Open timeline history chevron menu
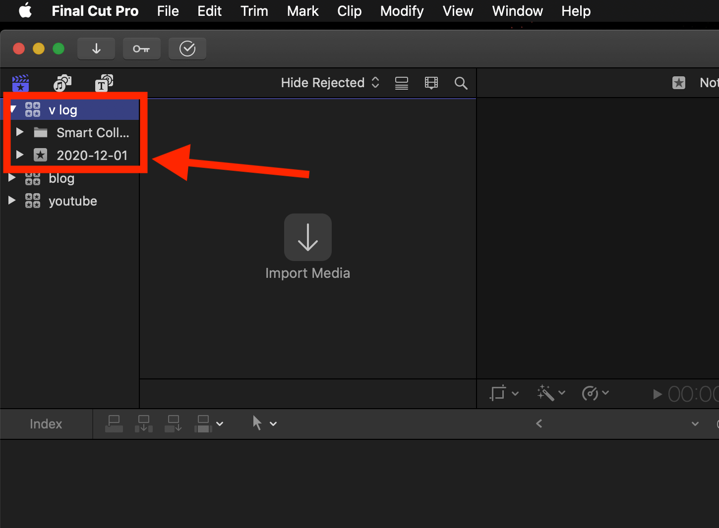The image size is (719, 528). pyautogui.click(x=695, y=424)
